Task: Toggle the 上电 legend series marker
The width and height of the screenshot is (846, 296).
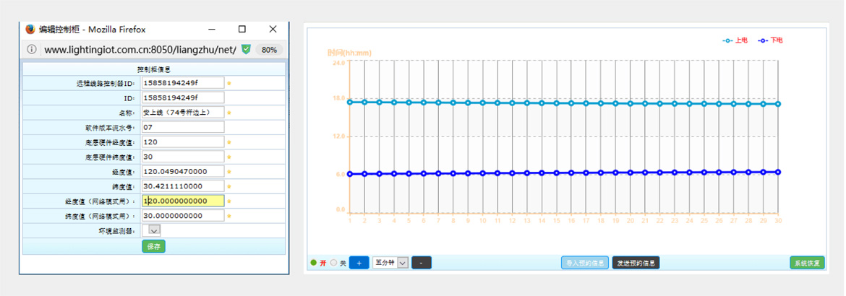Action: pyautogui.click(x=727, y=40)
